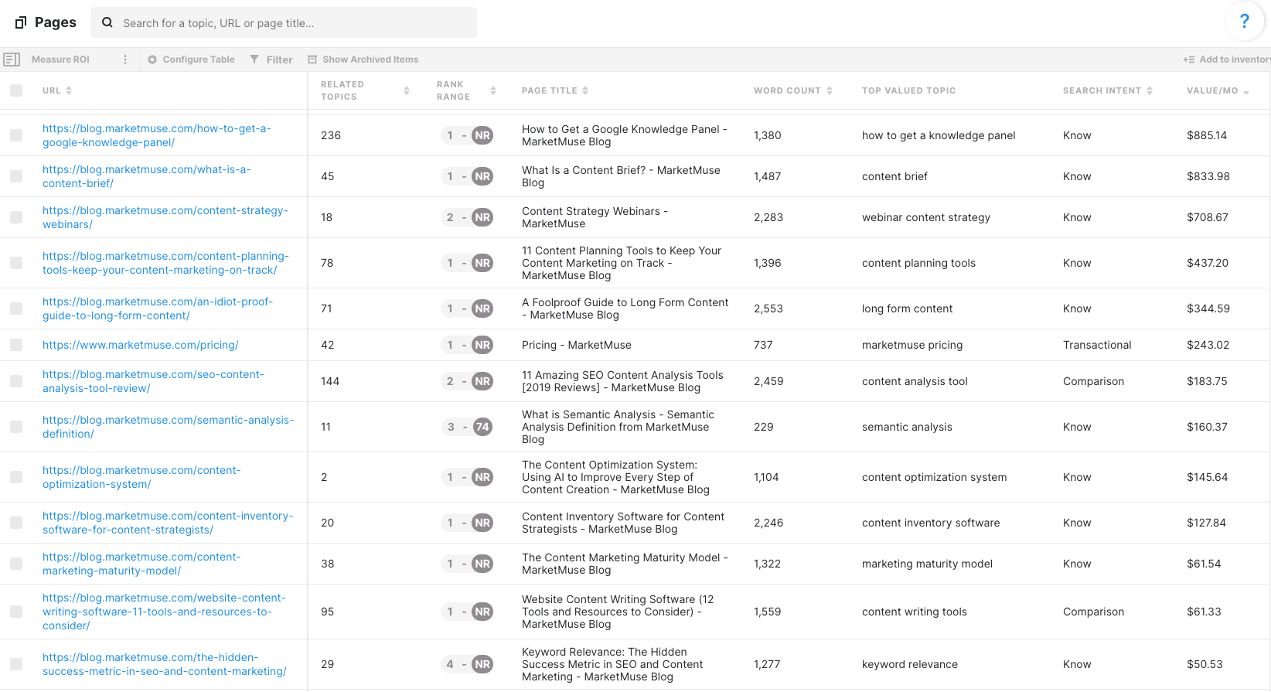The width and height of the screenshot is (1271, 692).
Task: Click rank badge 4 for keyword relevance row
Action: coord(450,664)
